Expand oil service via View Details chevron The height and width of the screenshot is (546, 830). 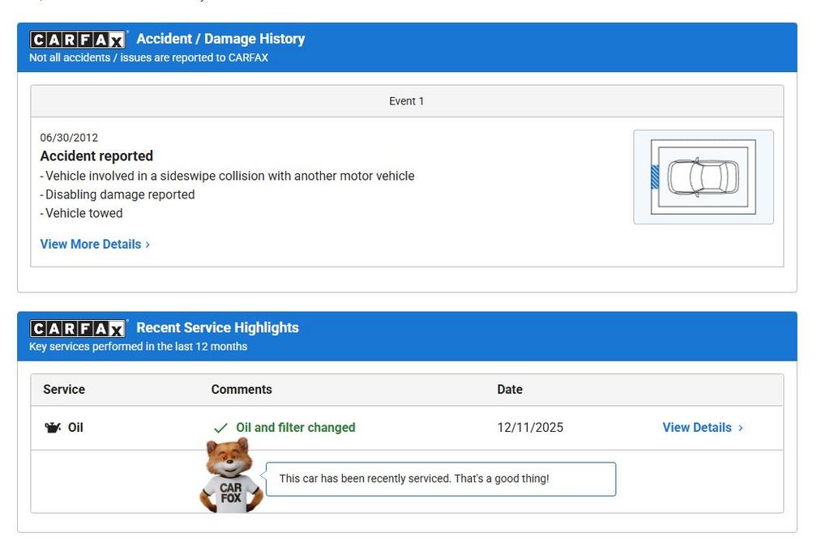coord(740,428)
